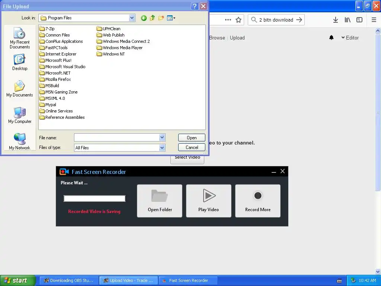Click inside the File name field

coord(117,138)
